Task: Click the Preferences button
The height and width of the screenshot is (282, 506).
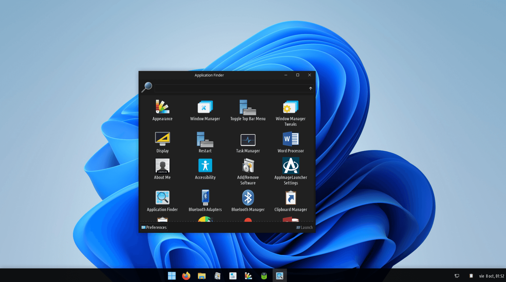Action: [x=154, y=227]
